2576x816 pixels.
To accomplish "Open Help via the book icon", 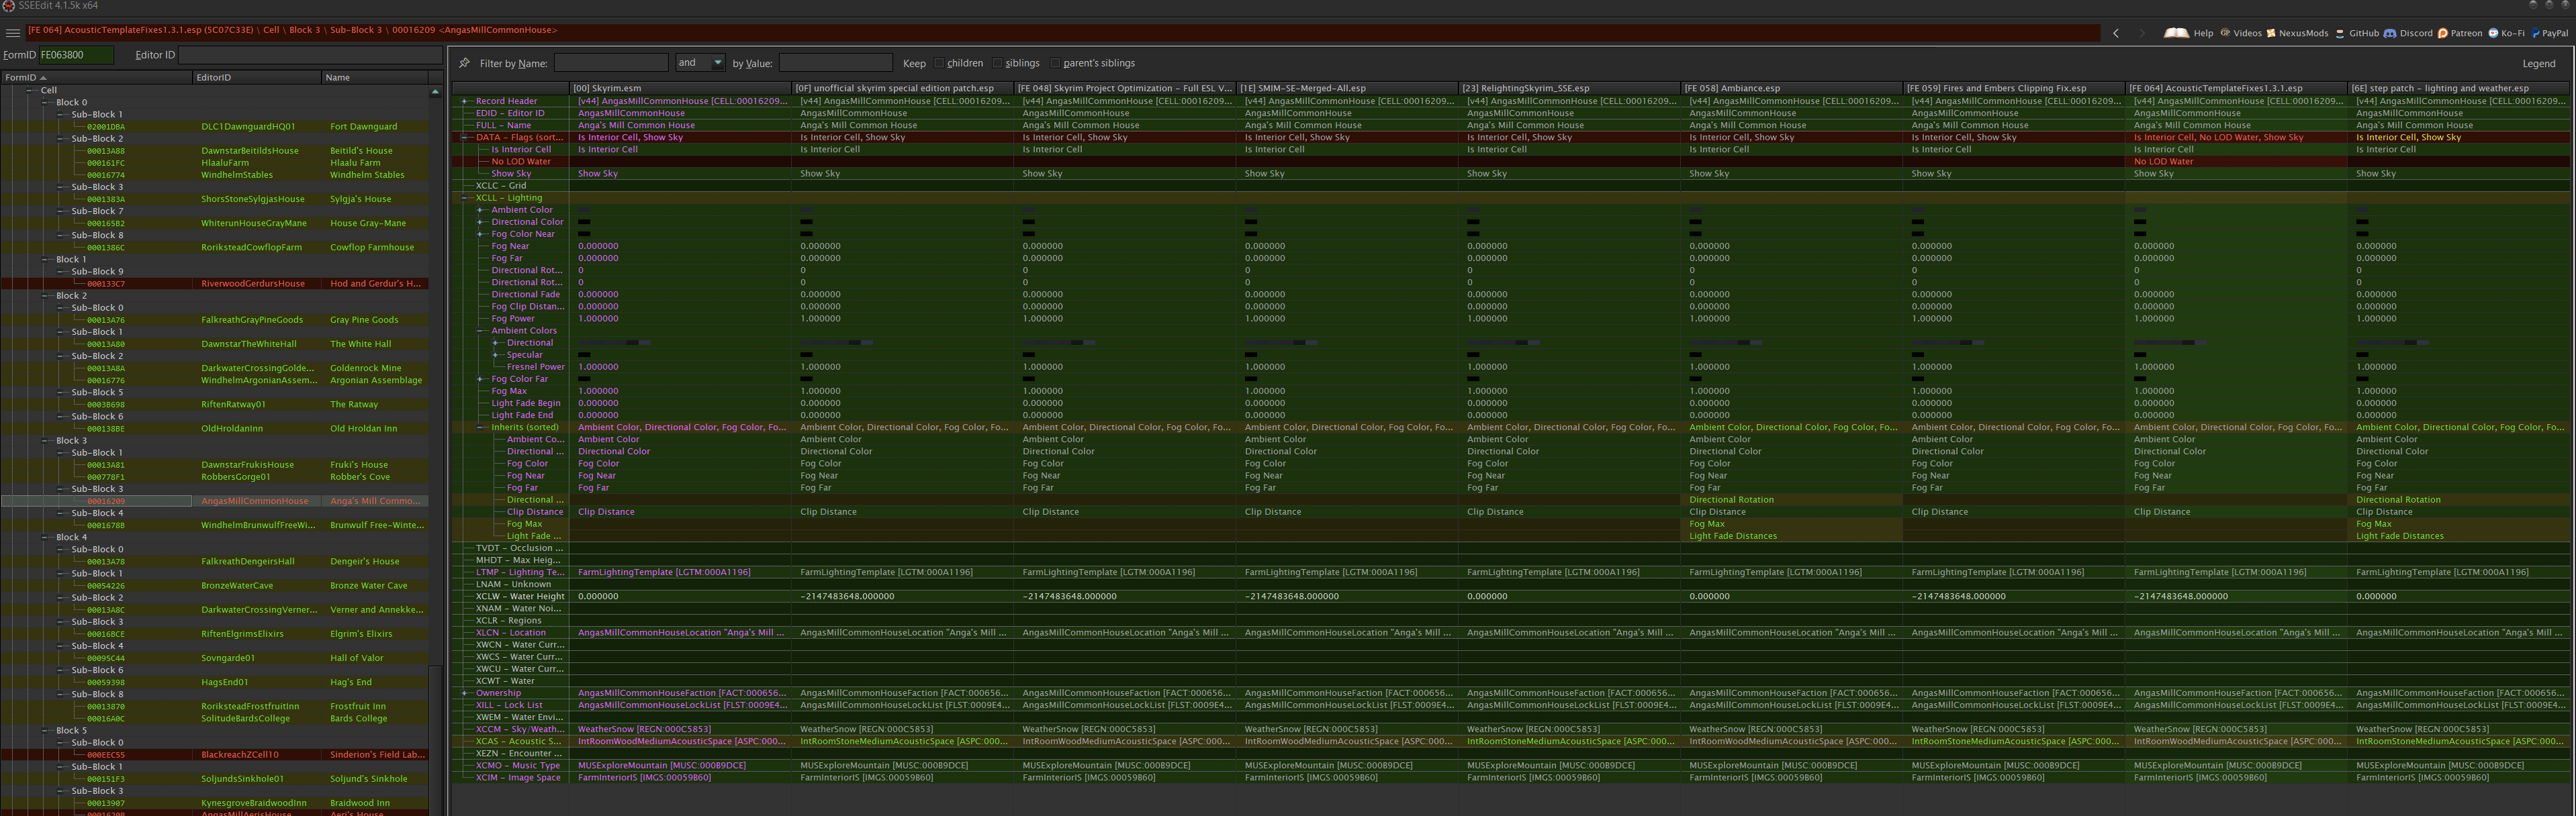I will [x=2177, y=33].
